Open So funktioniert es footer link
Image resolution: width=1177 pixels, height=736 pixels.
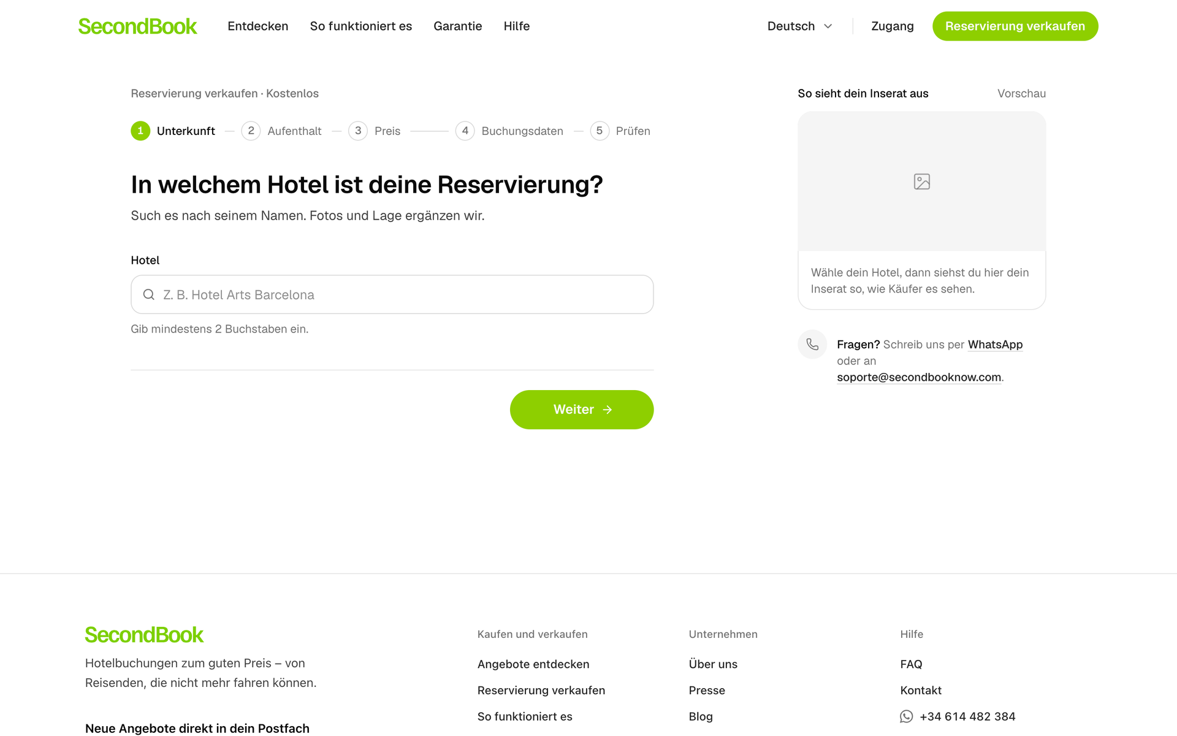point(525,716)
